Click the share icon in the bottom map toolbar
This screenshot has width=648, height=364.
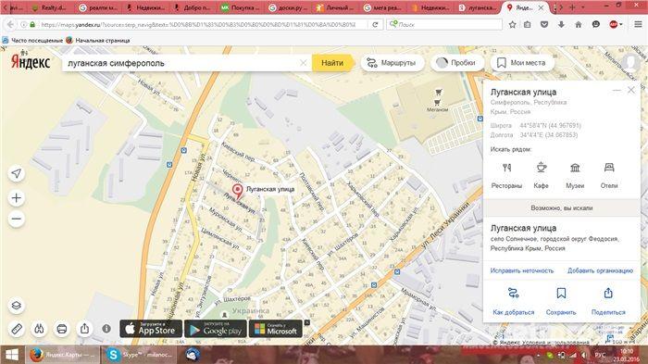[85, 329]
